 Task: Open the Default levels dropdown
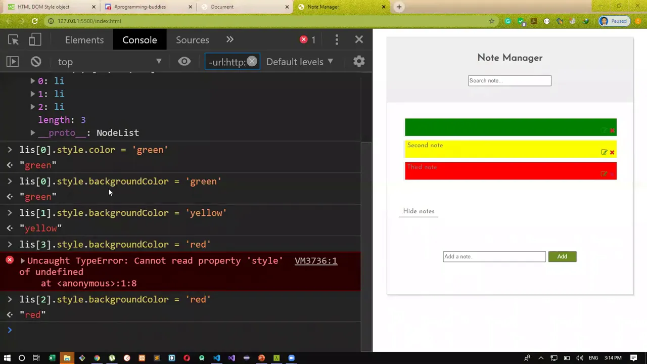[300, 62]
